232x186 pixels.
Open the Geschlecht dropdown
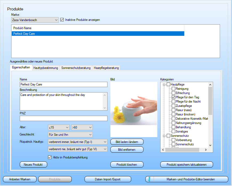pos(70,135)
